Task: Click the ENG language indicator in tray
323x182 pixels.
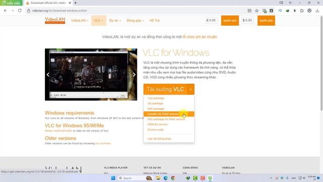Action: (x=294, y=178)
